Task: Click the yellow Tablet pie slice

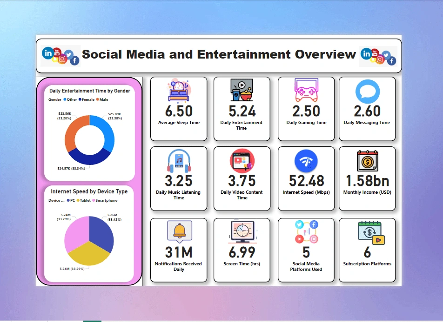Action: [x=89, y=255]
